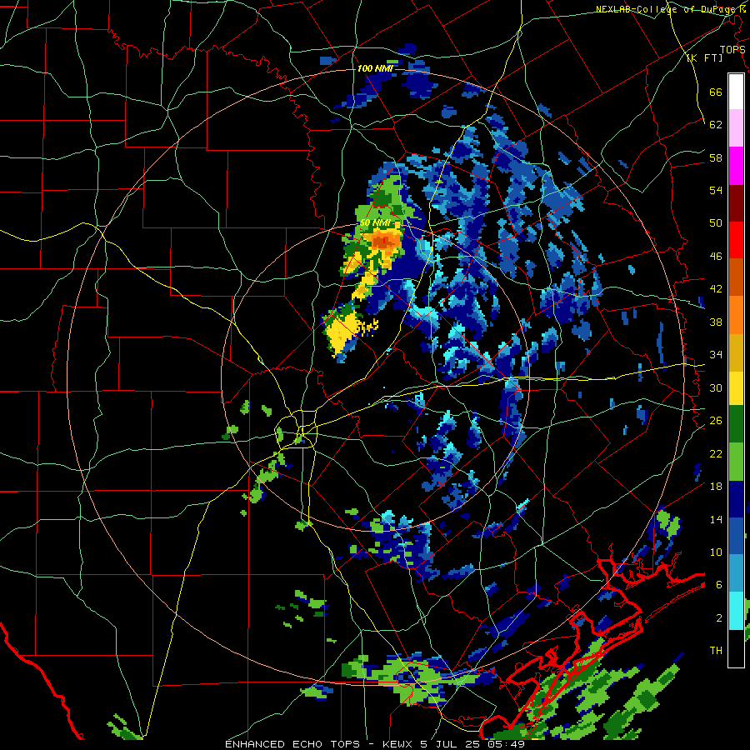Click the yellow legend swatch
The width and height of the screenshot is (750, 750).
tap(736, 387)
